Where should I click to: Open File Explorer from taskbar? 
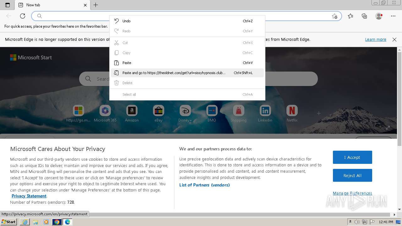coord(35,222)
